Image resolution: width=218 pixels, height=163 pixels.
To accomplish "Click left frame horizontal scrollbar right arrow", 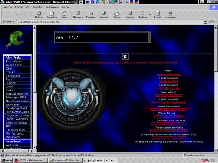I will tap(32, 151).
